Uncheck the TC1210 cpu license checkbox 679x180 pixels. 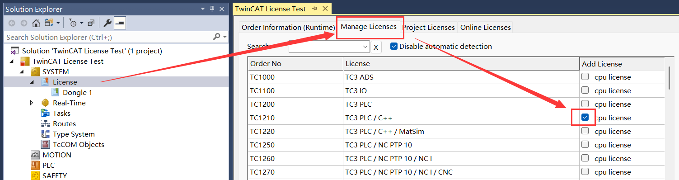(585, 118)
